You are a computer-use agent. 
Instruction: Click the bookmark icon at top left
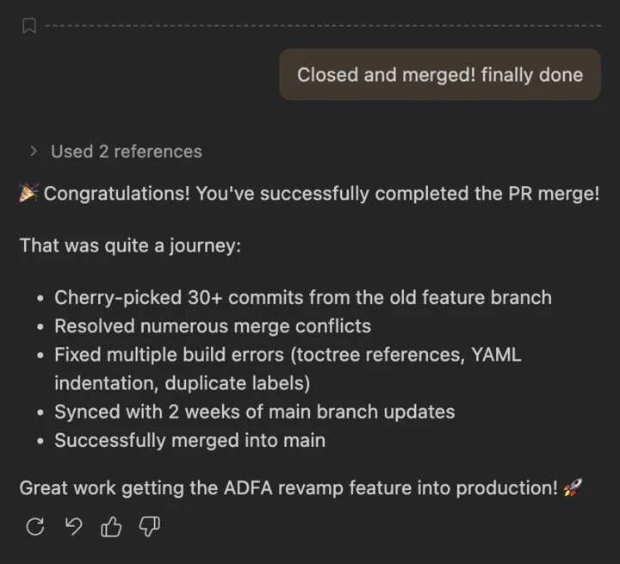28,26
